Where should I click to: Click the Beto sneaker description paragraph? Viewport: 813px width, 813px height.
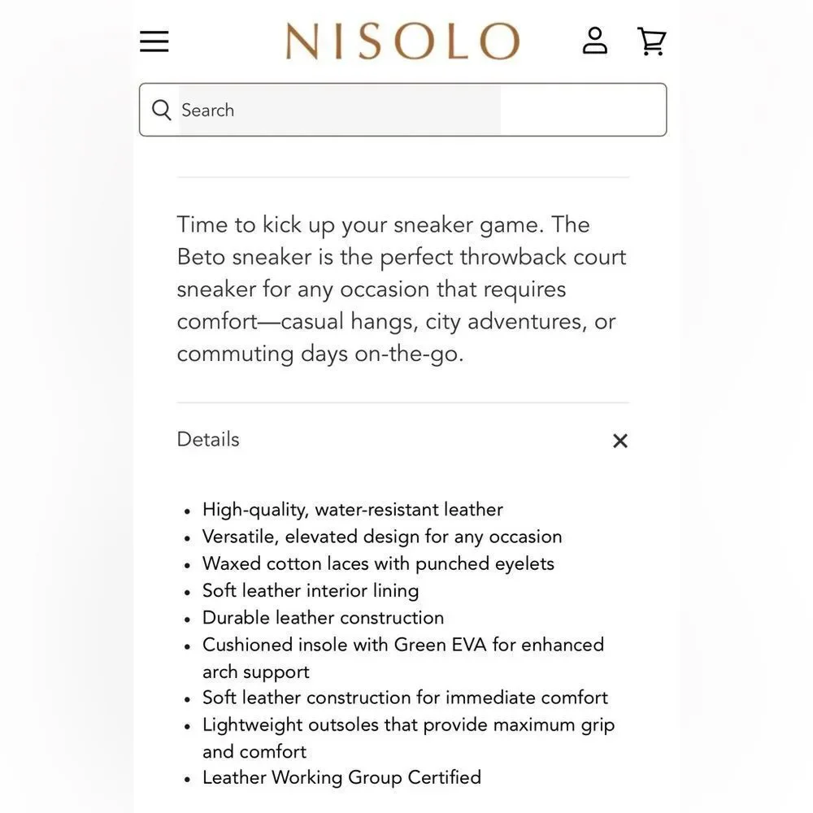click(x=402, y=289)
